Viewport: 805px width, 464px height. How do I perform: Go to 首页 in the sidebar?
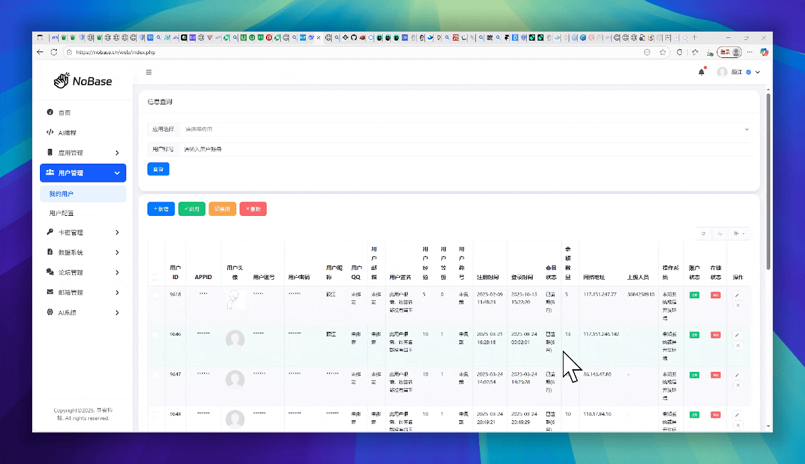(x=64, y=113)
